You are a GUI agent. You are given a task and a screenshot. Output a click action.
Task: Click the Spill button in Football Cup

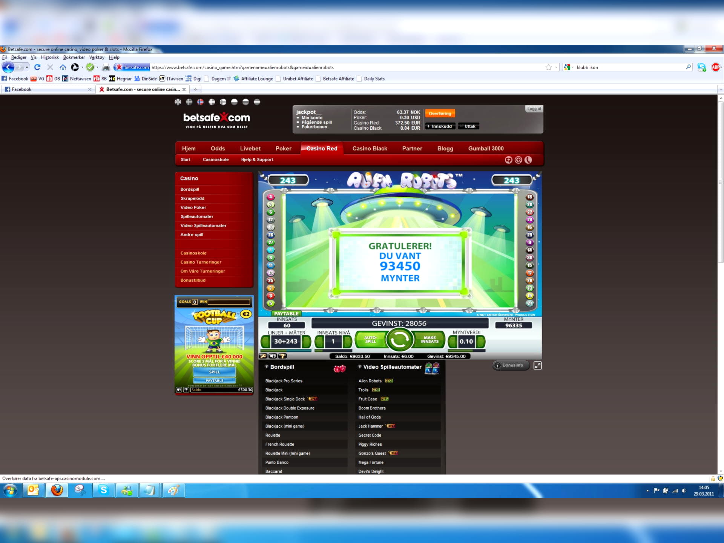(214, 372)
